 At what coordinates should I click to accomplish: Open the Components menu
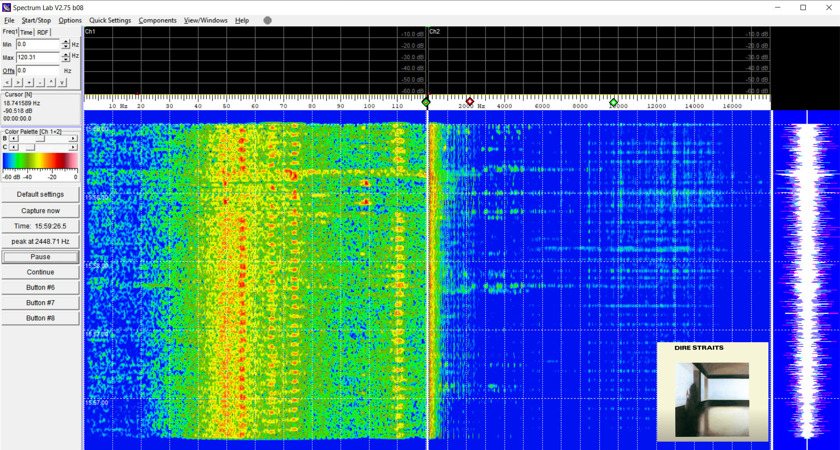tap(157, 20)
